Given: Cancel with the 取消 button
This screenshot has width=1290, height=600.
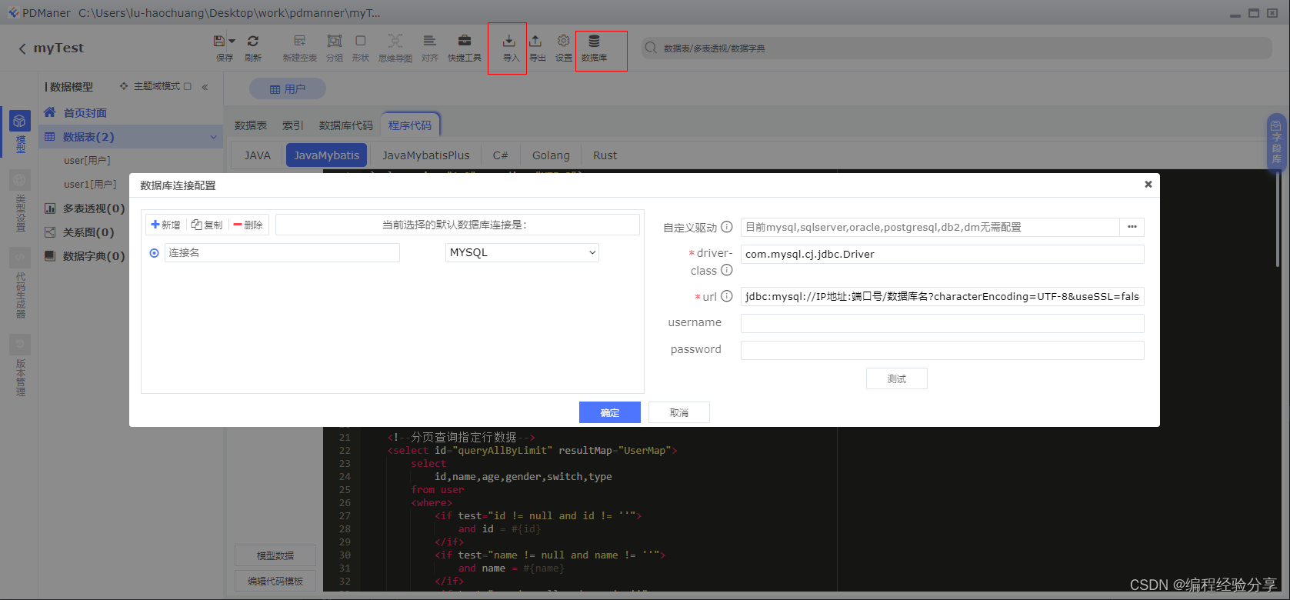Looking at the screenshot, I should [679, 412].
